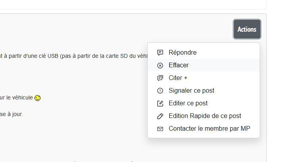Collapse the Actions dropdown button

click(x=247, y=29)
